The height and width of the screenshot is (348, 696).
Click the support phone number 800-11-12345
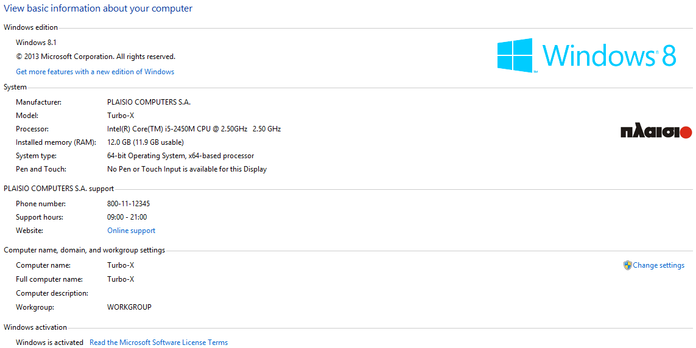click(x=128, y=204)
